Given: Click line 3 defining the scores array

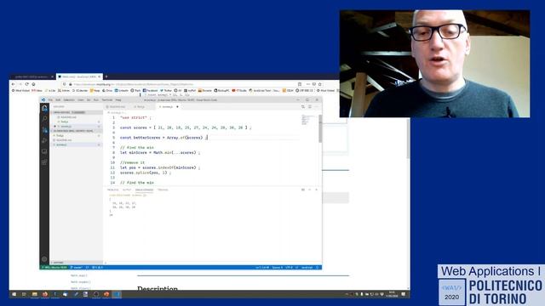Looking at the screenshot, I should (x=186, y=127).
